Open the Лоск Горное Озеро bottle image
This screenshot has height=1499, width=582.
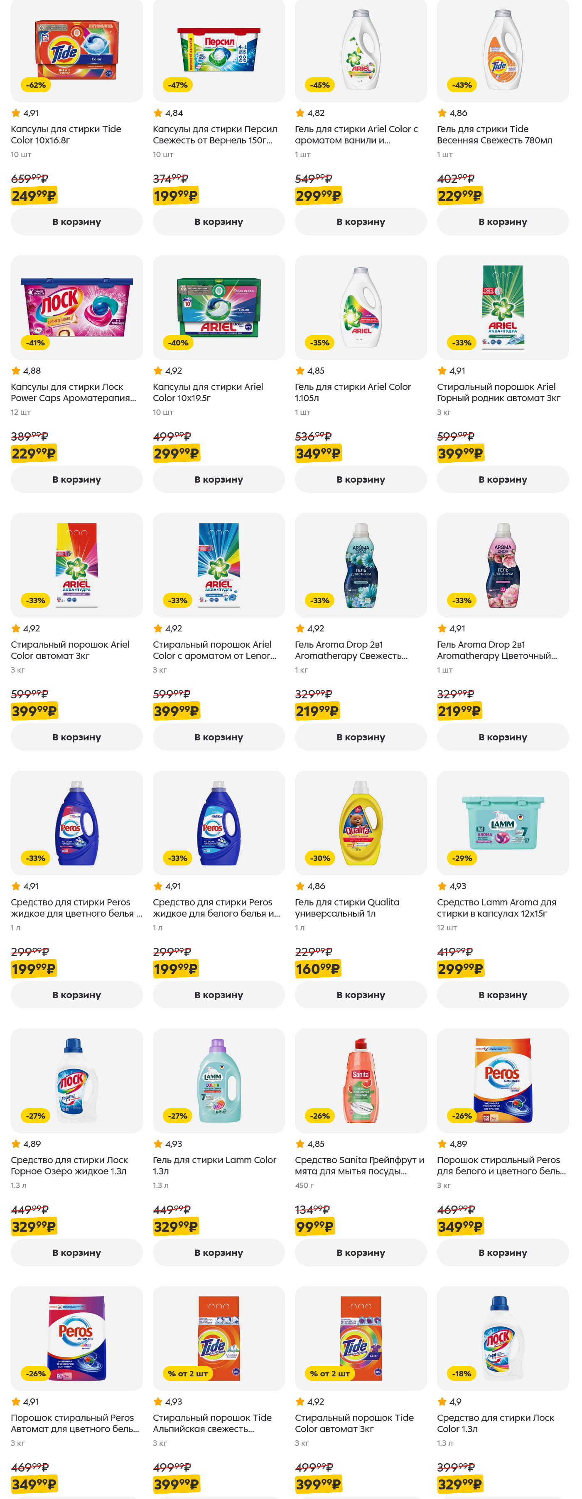coord(77,1081)
